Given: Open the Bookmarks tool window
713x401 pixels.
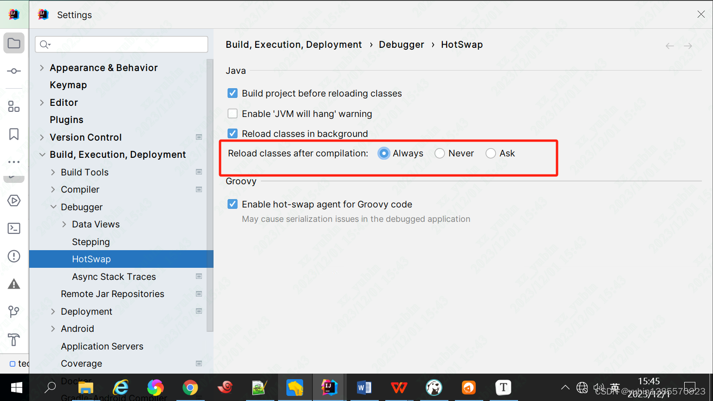Looking at the screenshot, I should (x=14, y=134).
